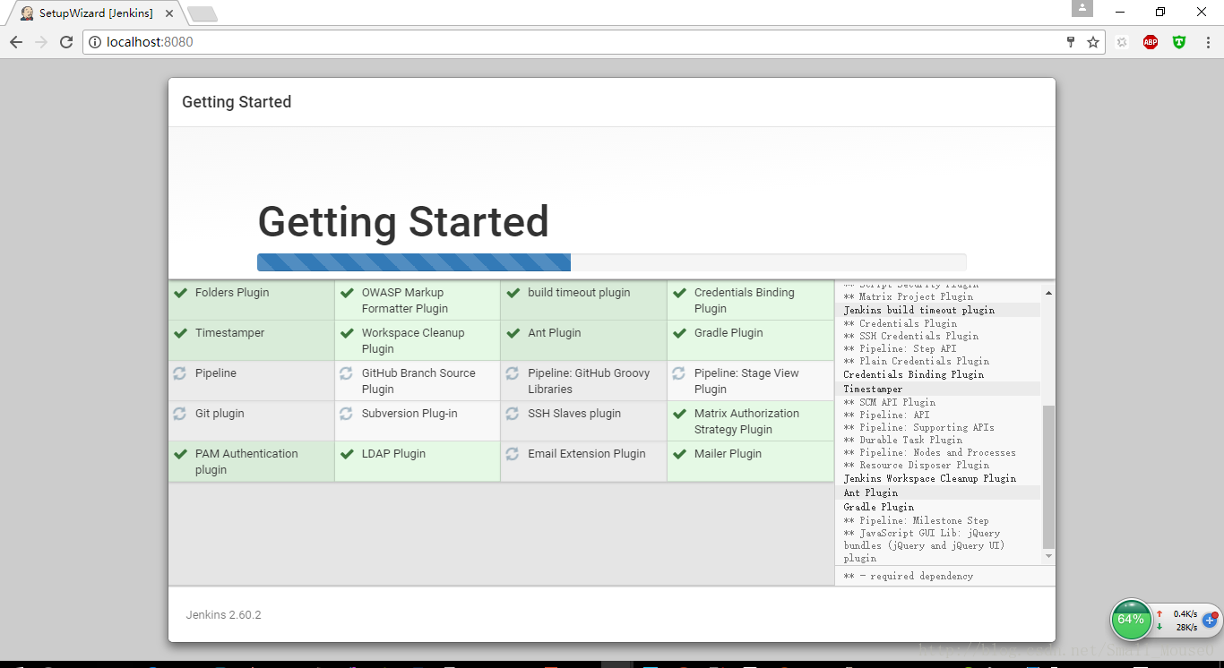This screenshot has width=1224, height=668.
Task: Click 'Credentials Binding Plugin' log entry
Action: tap(914, 374)
